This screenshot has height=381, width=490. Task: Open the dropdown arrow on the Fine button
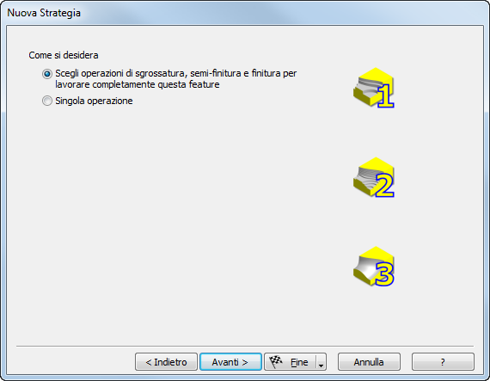(x=321, y=362)
